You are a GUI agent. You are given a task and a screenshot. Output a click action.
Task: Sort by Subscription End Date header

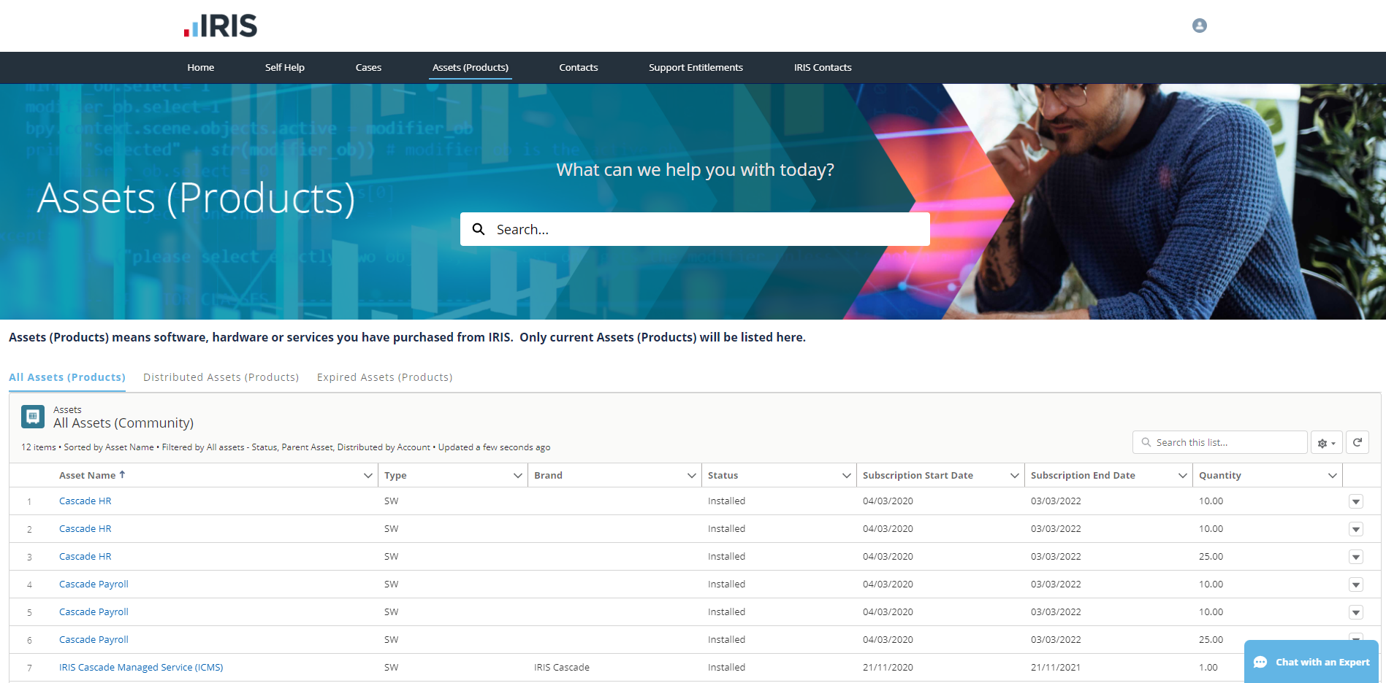coord(1083,475)
